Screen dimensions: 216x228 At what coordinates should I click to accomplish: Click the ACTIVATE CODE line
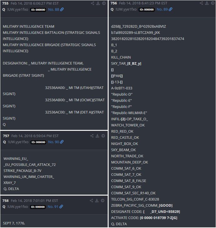(x=144, y=218)
